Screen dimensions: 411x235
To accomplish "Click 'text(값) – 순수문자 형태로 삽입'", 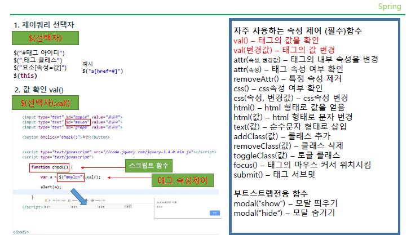I will [290, 127].
